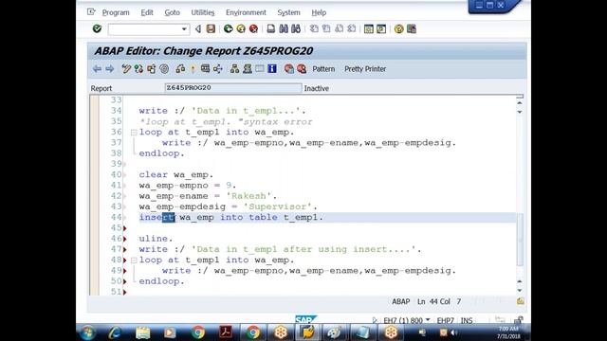Toggle Display/Change pencil icon

[x=126, y=69]
